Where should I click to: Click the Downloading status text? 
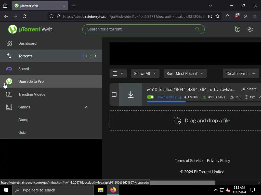point(166,97)
